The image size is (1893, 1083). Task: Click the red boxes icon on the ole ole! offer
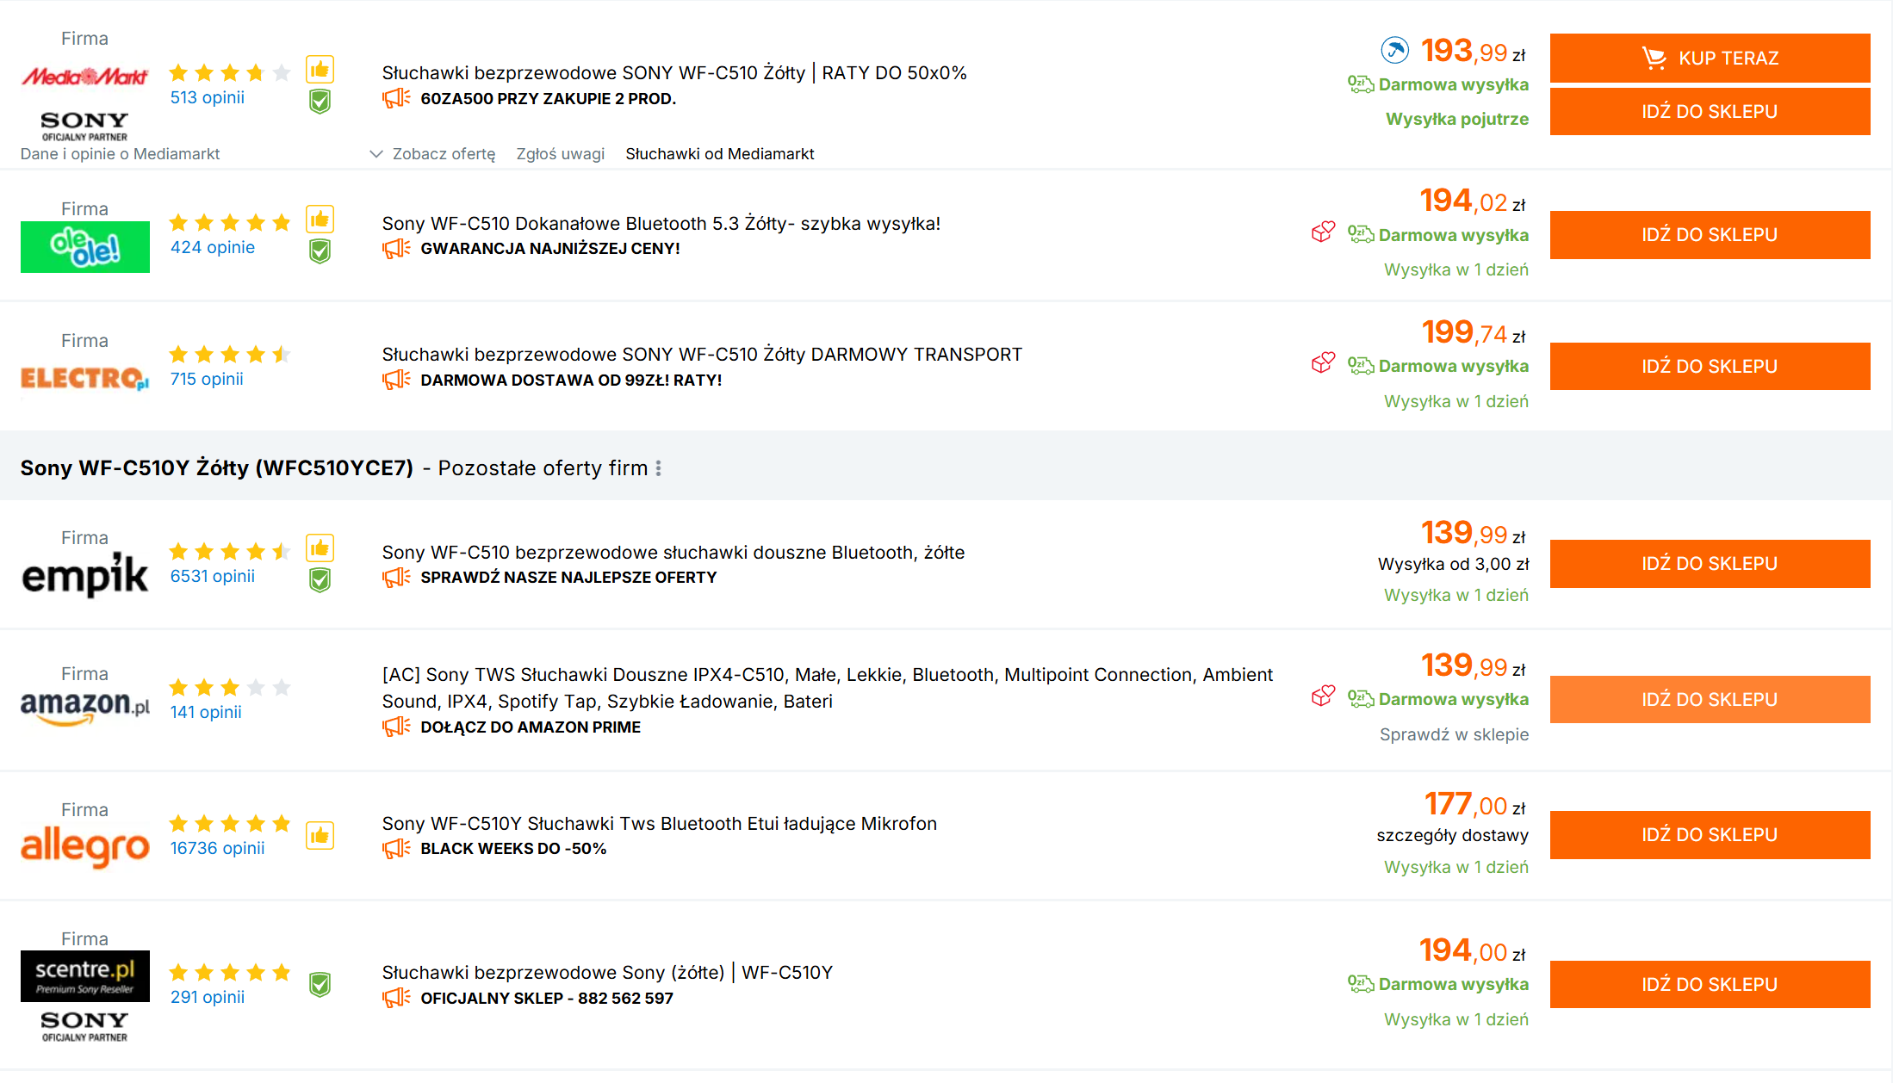point(1323,232)
